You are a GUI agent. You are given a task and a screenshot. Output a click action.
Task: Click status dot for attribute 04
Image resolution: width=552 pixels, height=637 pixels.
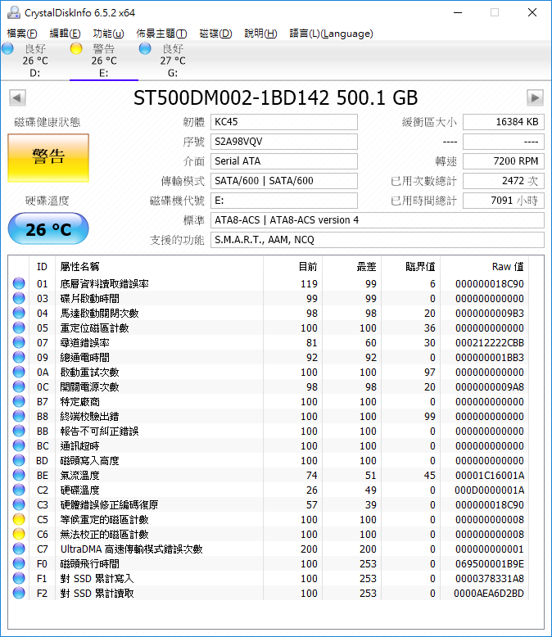pos(19,313)
